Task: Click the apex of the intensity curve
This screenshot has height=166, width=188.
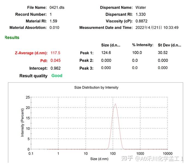Action: coord(115,104)
